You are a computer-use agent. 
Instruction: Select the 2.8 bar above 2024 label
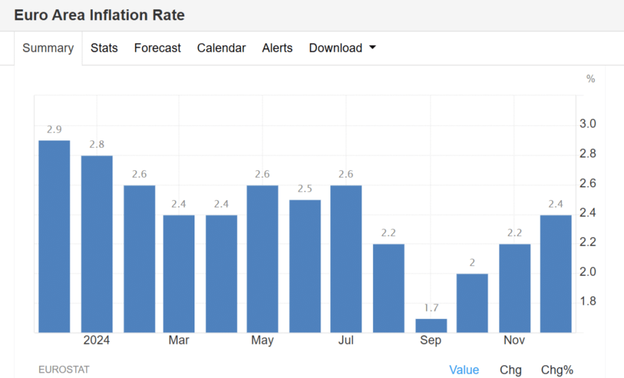pos(97,244)
